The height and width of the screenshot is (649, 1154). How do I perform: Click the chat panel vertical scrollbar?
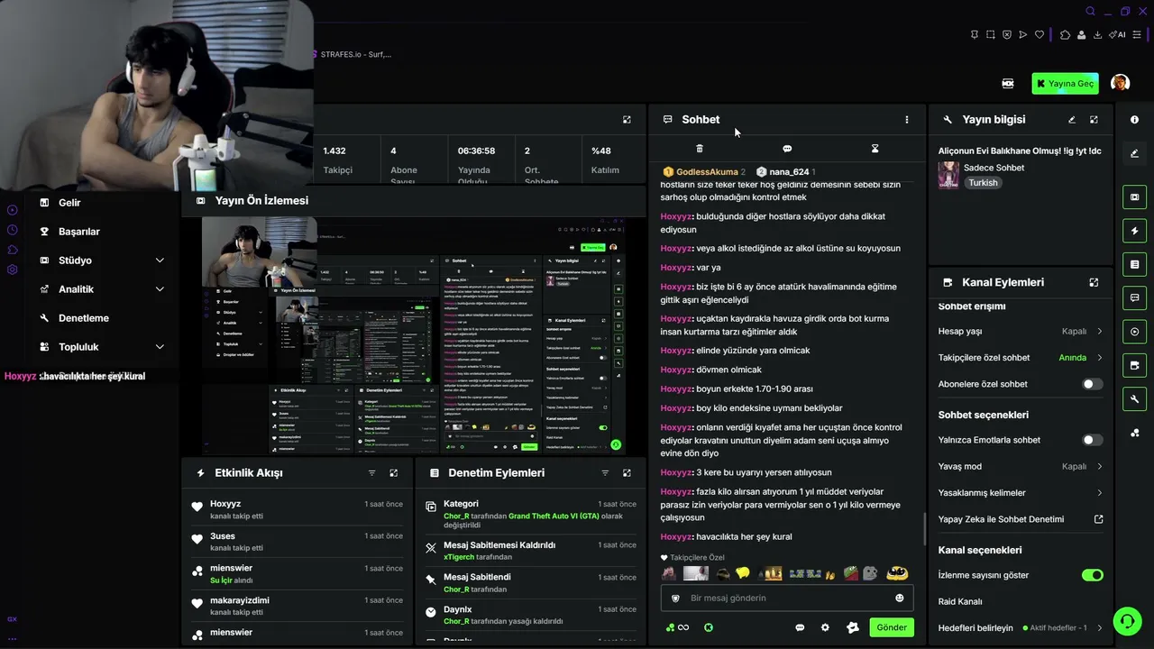(x=924, y=528)
